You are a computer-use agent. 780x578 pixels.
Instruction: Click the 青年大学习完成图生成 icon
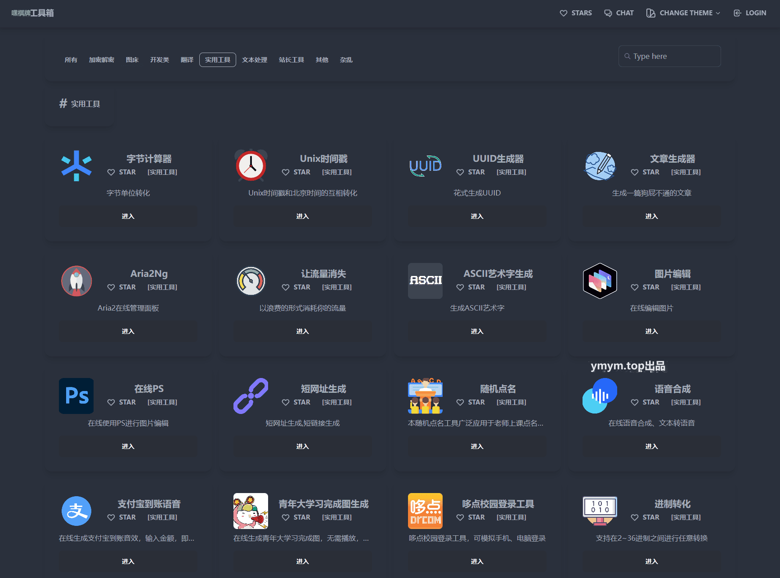pos(251,511)
